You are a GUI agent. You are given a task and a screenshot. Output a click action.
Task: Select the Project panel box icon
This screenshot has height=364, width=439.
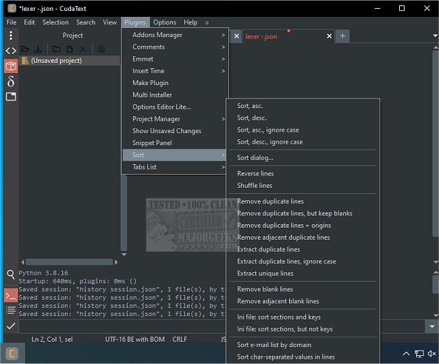click(x=11, y=66)
